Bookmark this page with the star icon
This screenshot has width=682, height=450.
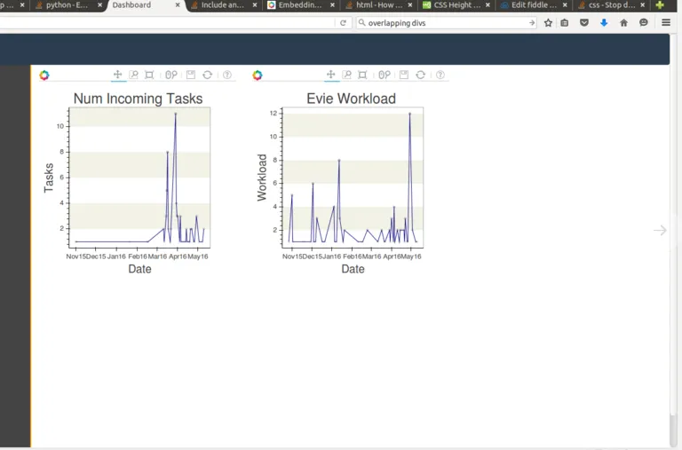pos(548,23)
